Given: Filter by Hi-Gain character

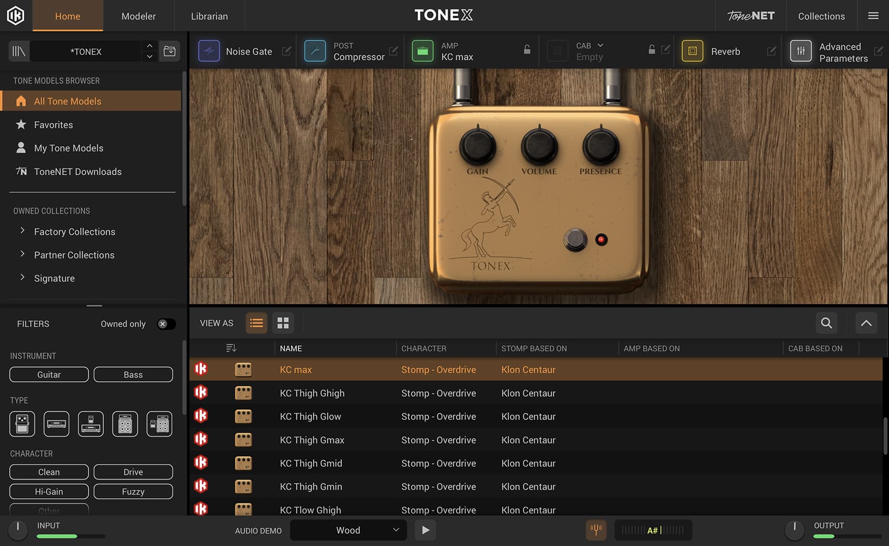Looking at the screenshot, I should click(49, 491).
